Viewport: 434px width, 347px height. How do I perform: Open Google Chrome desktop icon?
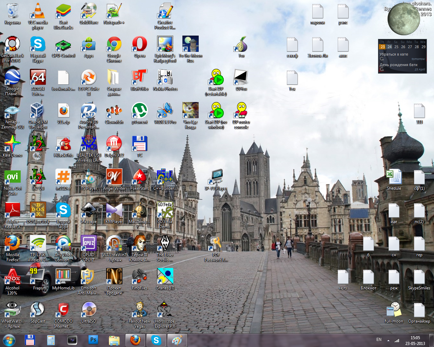pos(114,49)
